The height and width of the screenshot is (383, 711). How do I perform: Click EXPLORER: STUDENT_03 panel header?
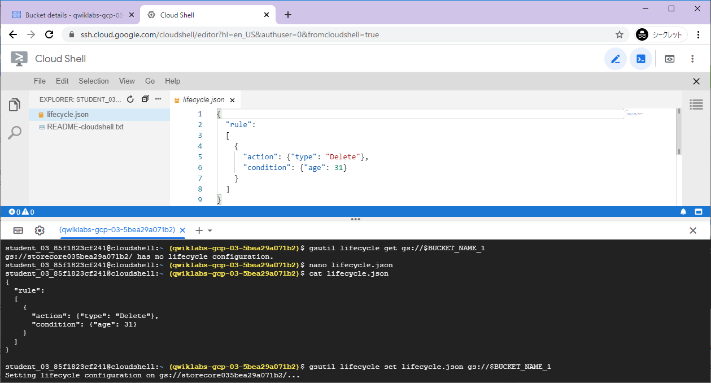[80, 99]
